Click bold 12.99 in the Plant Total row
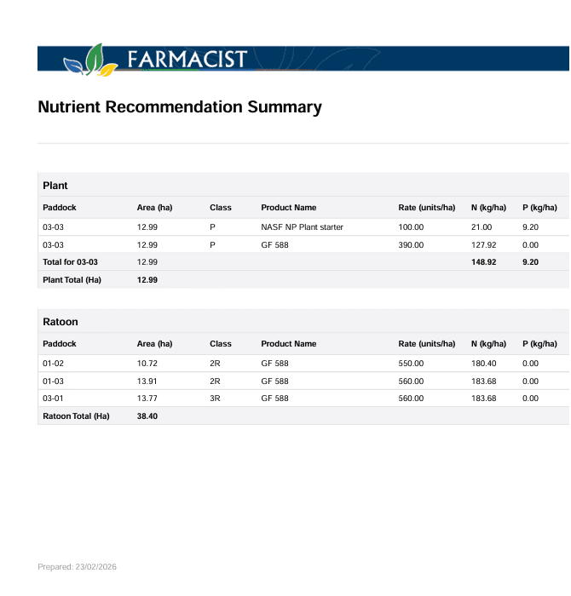 coord(147,280)
